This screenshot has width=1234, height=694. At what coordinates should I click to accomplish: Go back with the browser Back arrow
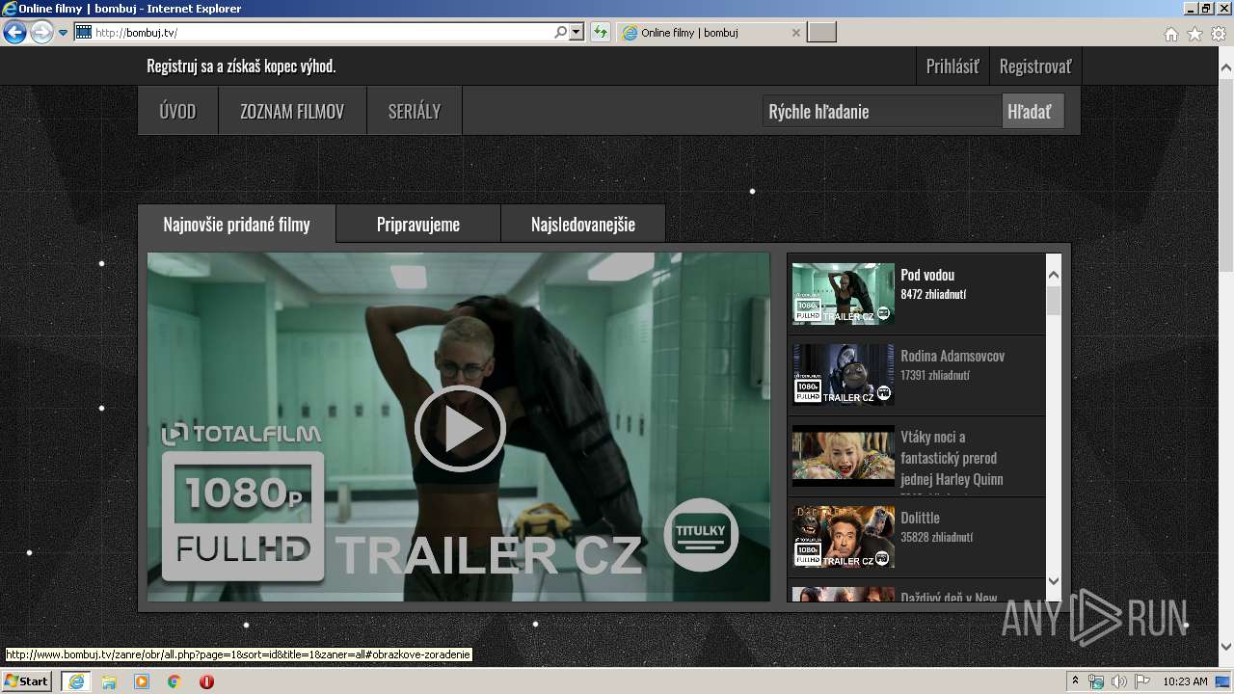point(14,32)
